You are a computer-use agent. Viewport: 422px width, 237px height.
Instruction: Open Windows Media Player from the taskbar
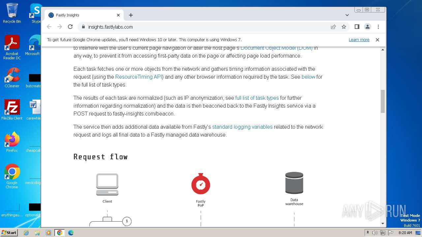[48, 233]
